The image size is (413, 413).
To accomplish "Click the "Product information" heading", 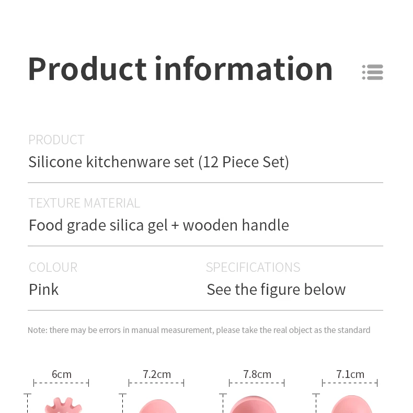I will (x=180, y=68).
